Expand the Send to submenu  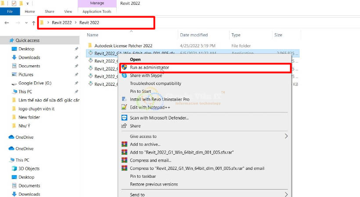(x=286, y=194)
